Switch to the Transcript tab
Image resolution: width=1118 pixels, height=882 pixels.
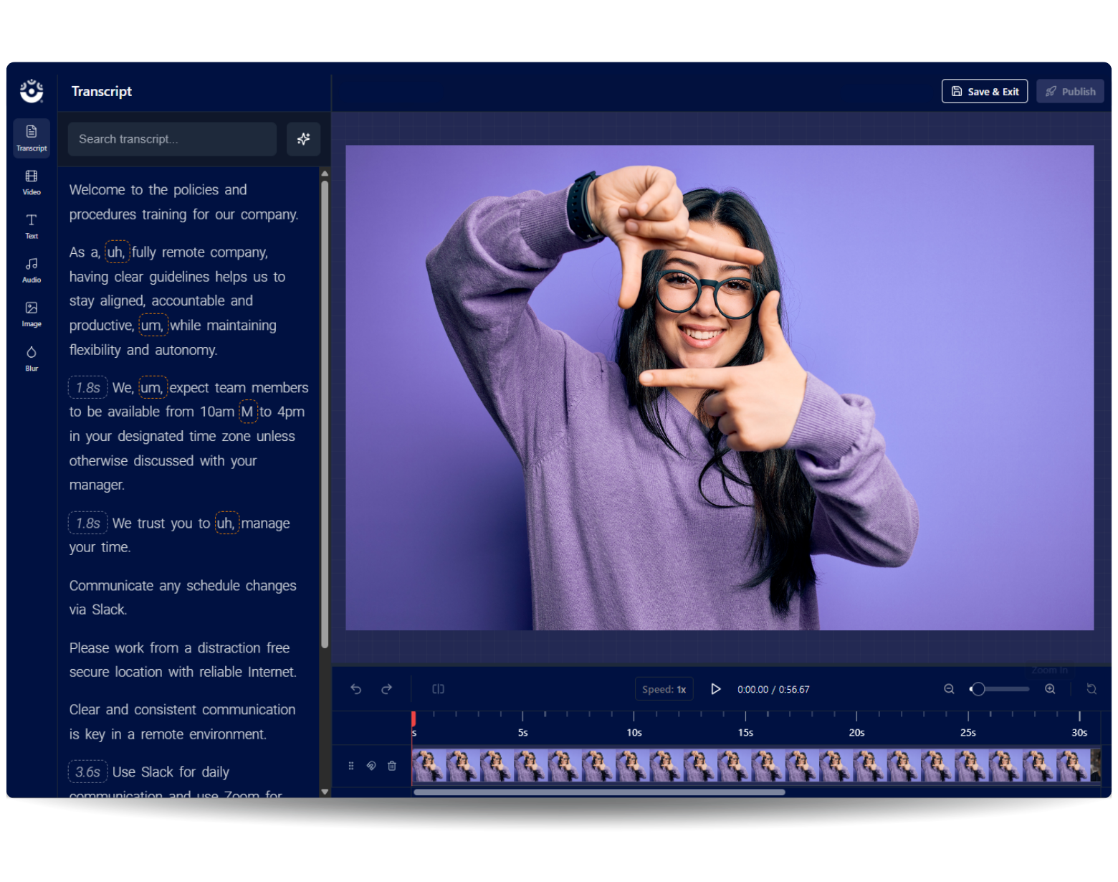[x=32, y=137]
